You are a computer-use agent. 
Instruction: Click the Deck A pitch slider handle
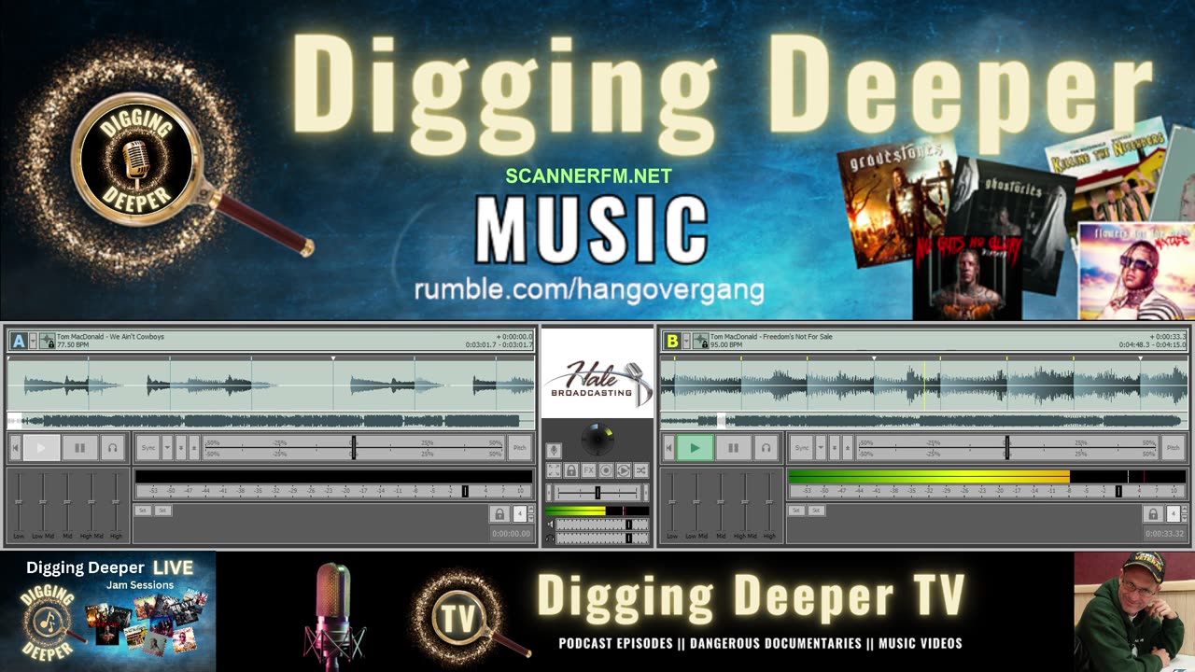(x=354, y=448)
